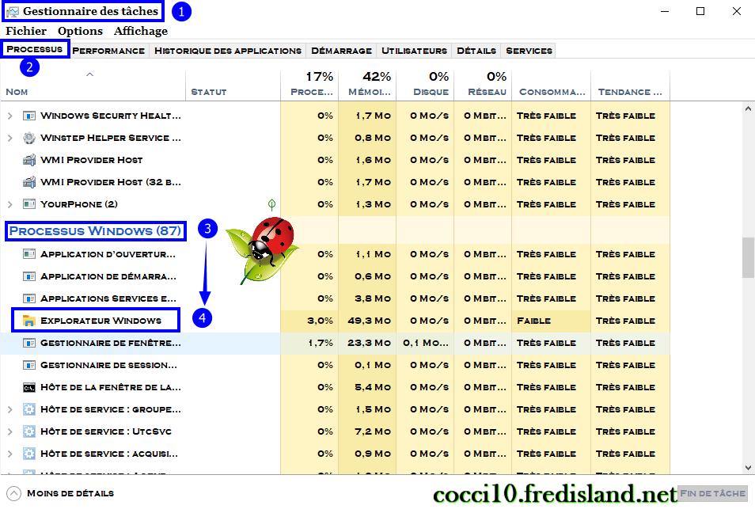Switch to Historique des applications tab

pos(228,51)
